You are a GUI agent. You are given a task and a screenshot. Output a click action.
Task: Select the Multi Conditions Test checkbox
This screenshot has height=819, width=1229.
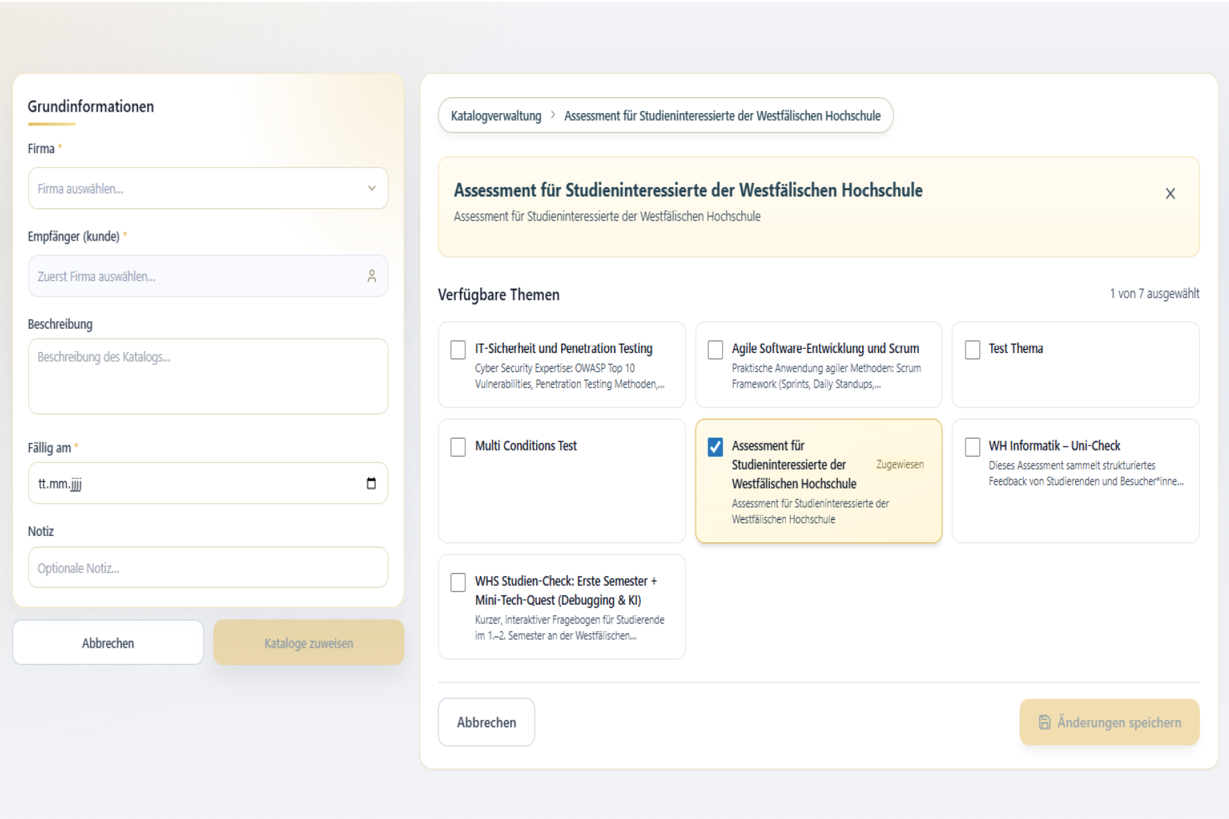point(458,447)
